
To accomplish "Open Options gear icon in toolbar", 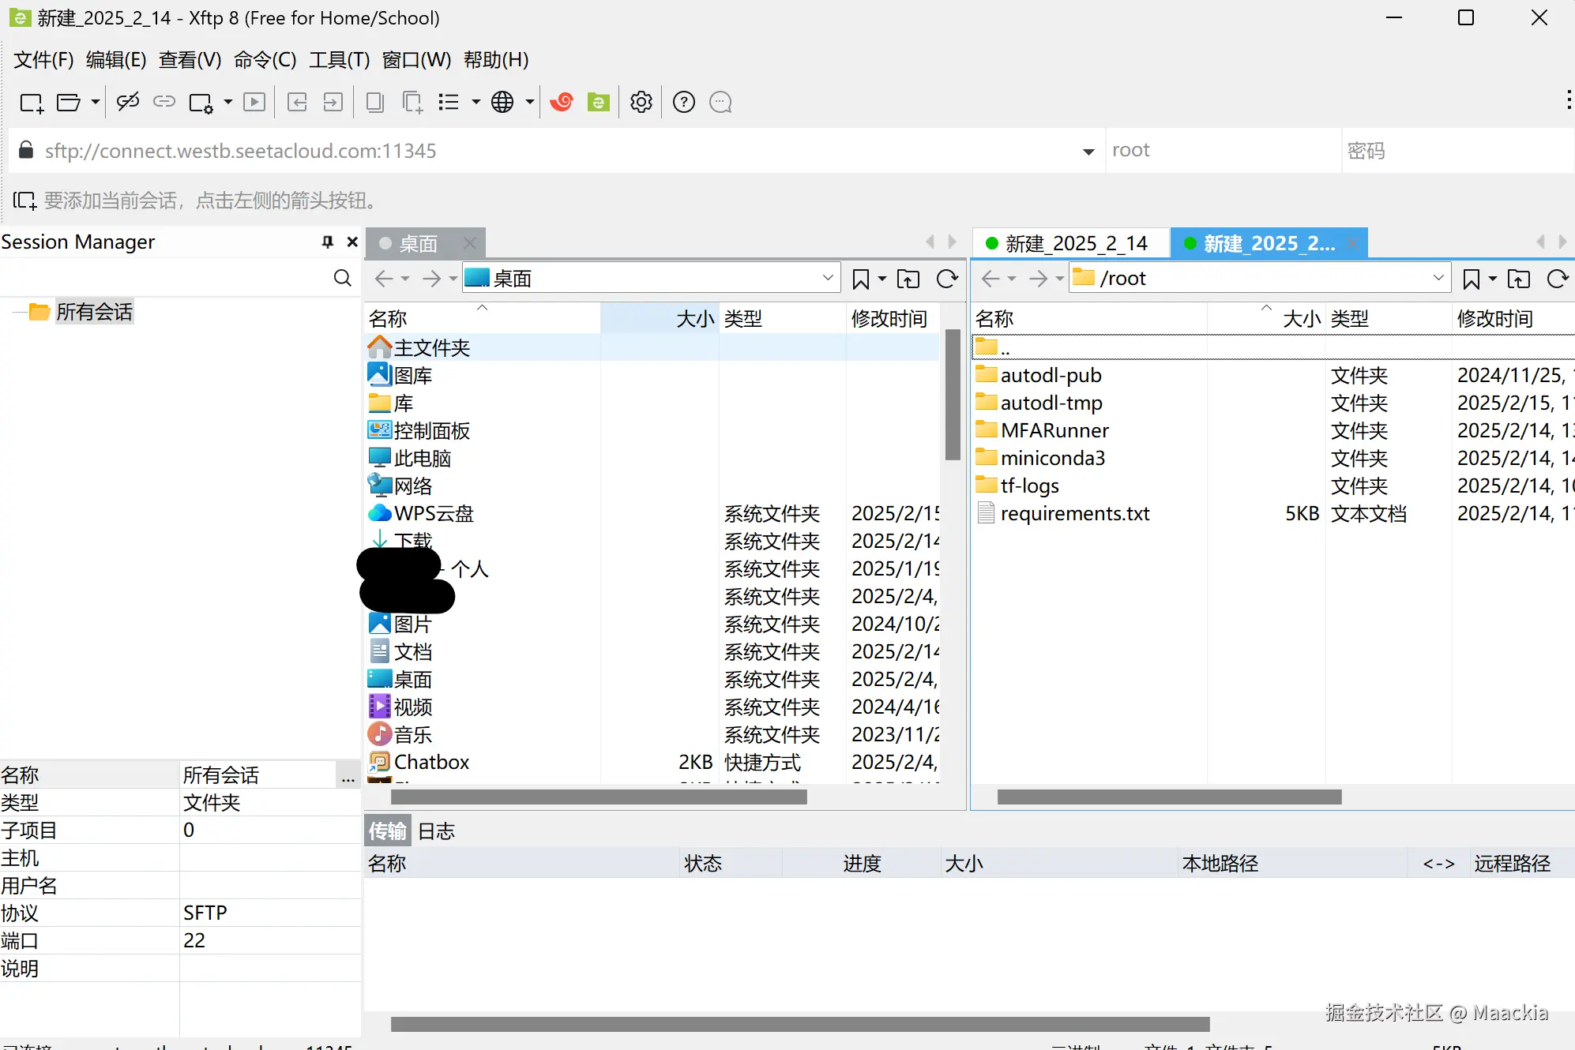I will click(641, 102).
